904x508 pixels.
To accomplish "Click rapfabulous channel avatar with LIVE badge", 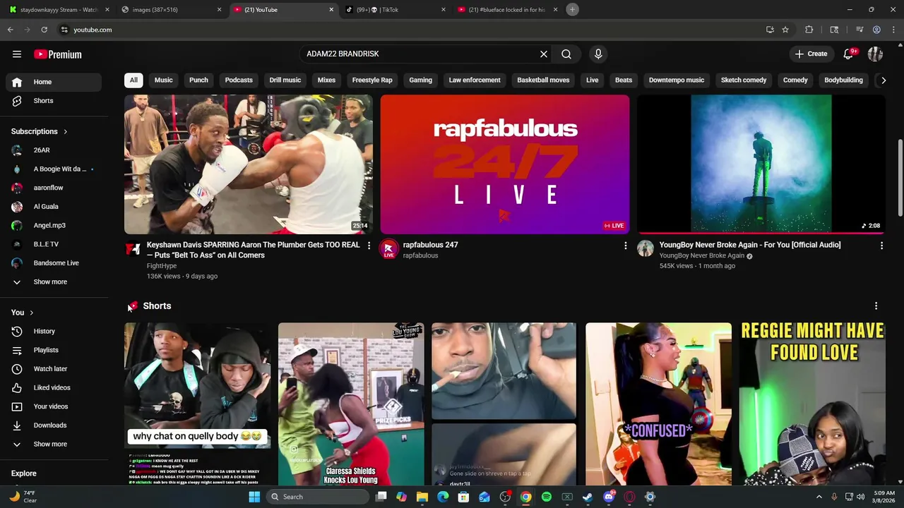I will tap(388, 249).
